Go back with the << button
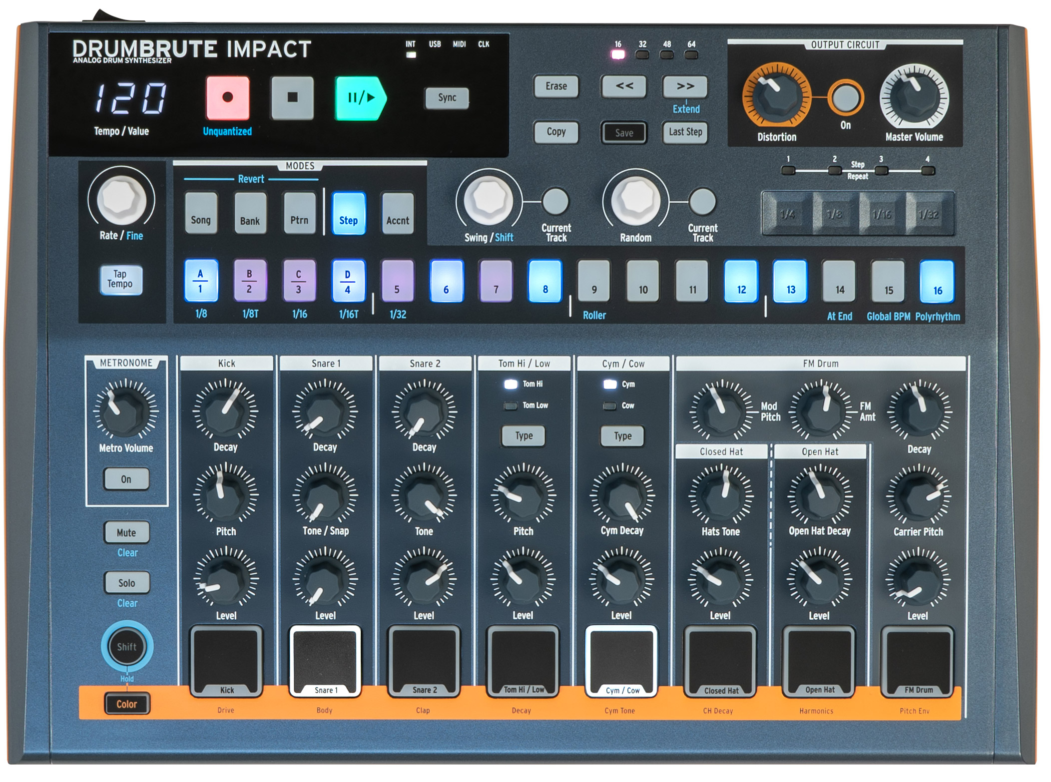1051x782 pixels. pos(624,86)
